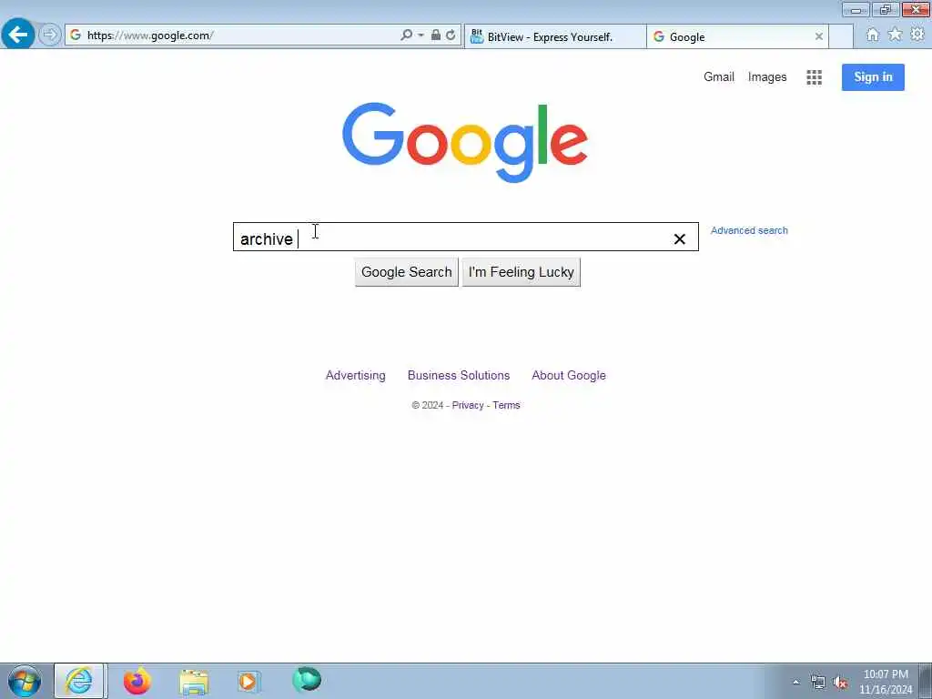Open the Advertising link
This screenshot has height=699, width=932.
pos(356,375)
